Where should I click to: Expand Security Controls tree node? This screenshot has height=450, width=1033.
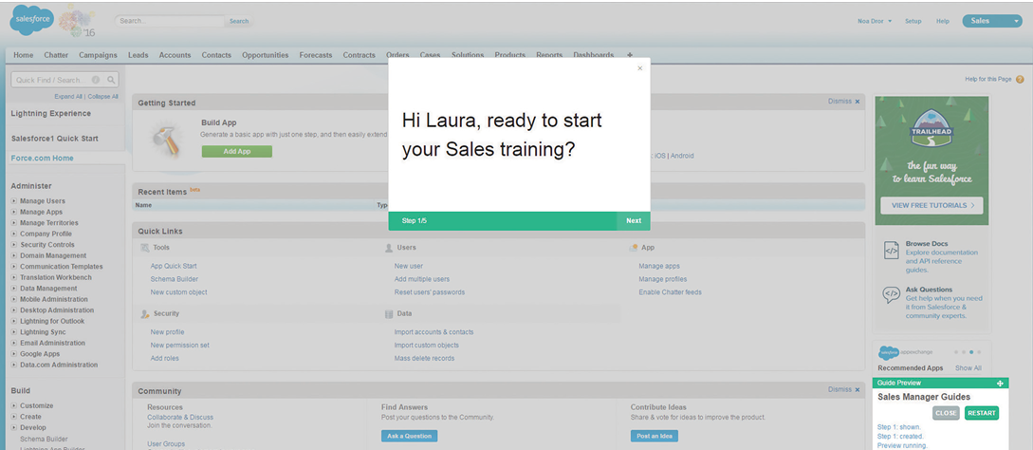pyautogui.click(x=14, y=245)
